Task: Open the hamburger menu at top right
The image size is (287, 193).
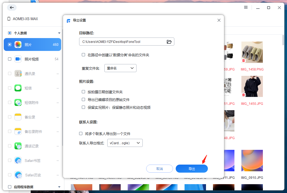Action: [246, 7]
